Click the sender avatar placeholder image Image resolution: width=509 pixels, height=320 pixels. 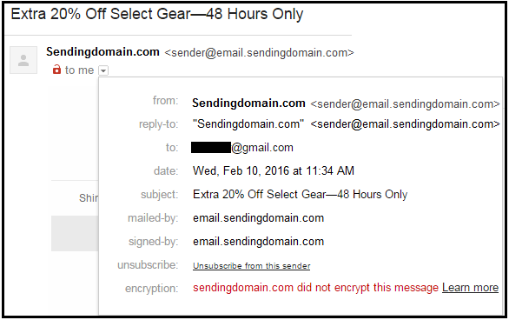[x=23, y=60]
